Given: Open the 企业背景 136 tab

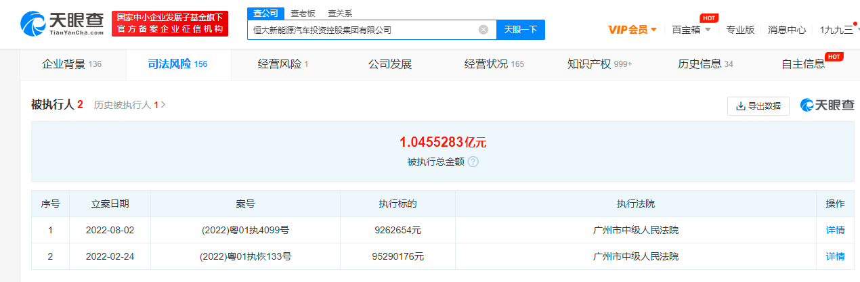Looking at the screenshot, I should tap(72, 64).
